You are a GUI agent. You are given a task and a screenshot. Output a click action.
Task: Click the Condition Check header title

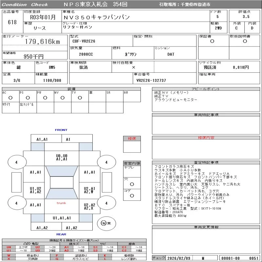point(25,5)
